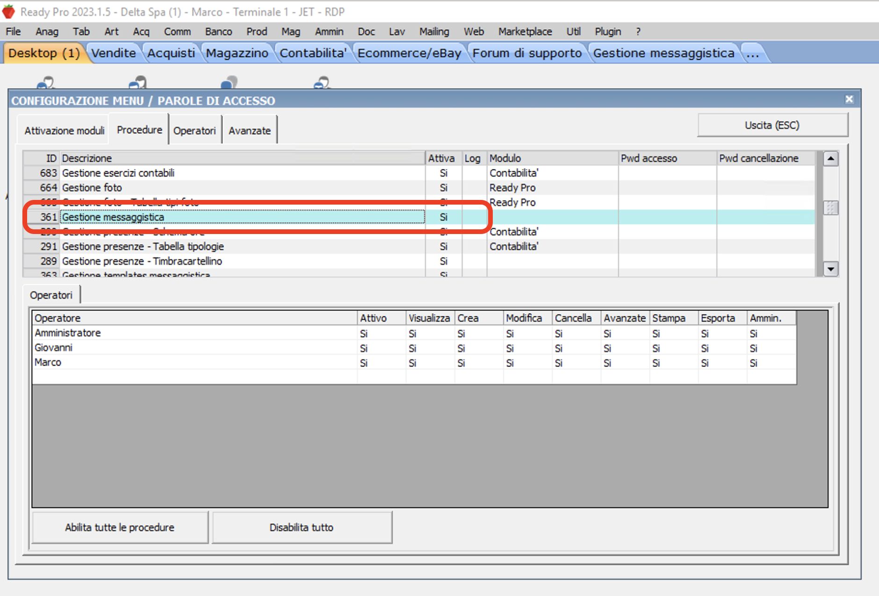Open the Marketplace menu
Viewport: 879px width, 596px height.
point(525,32)
